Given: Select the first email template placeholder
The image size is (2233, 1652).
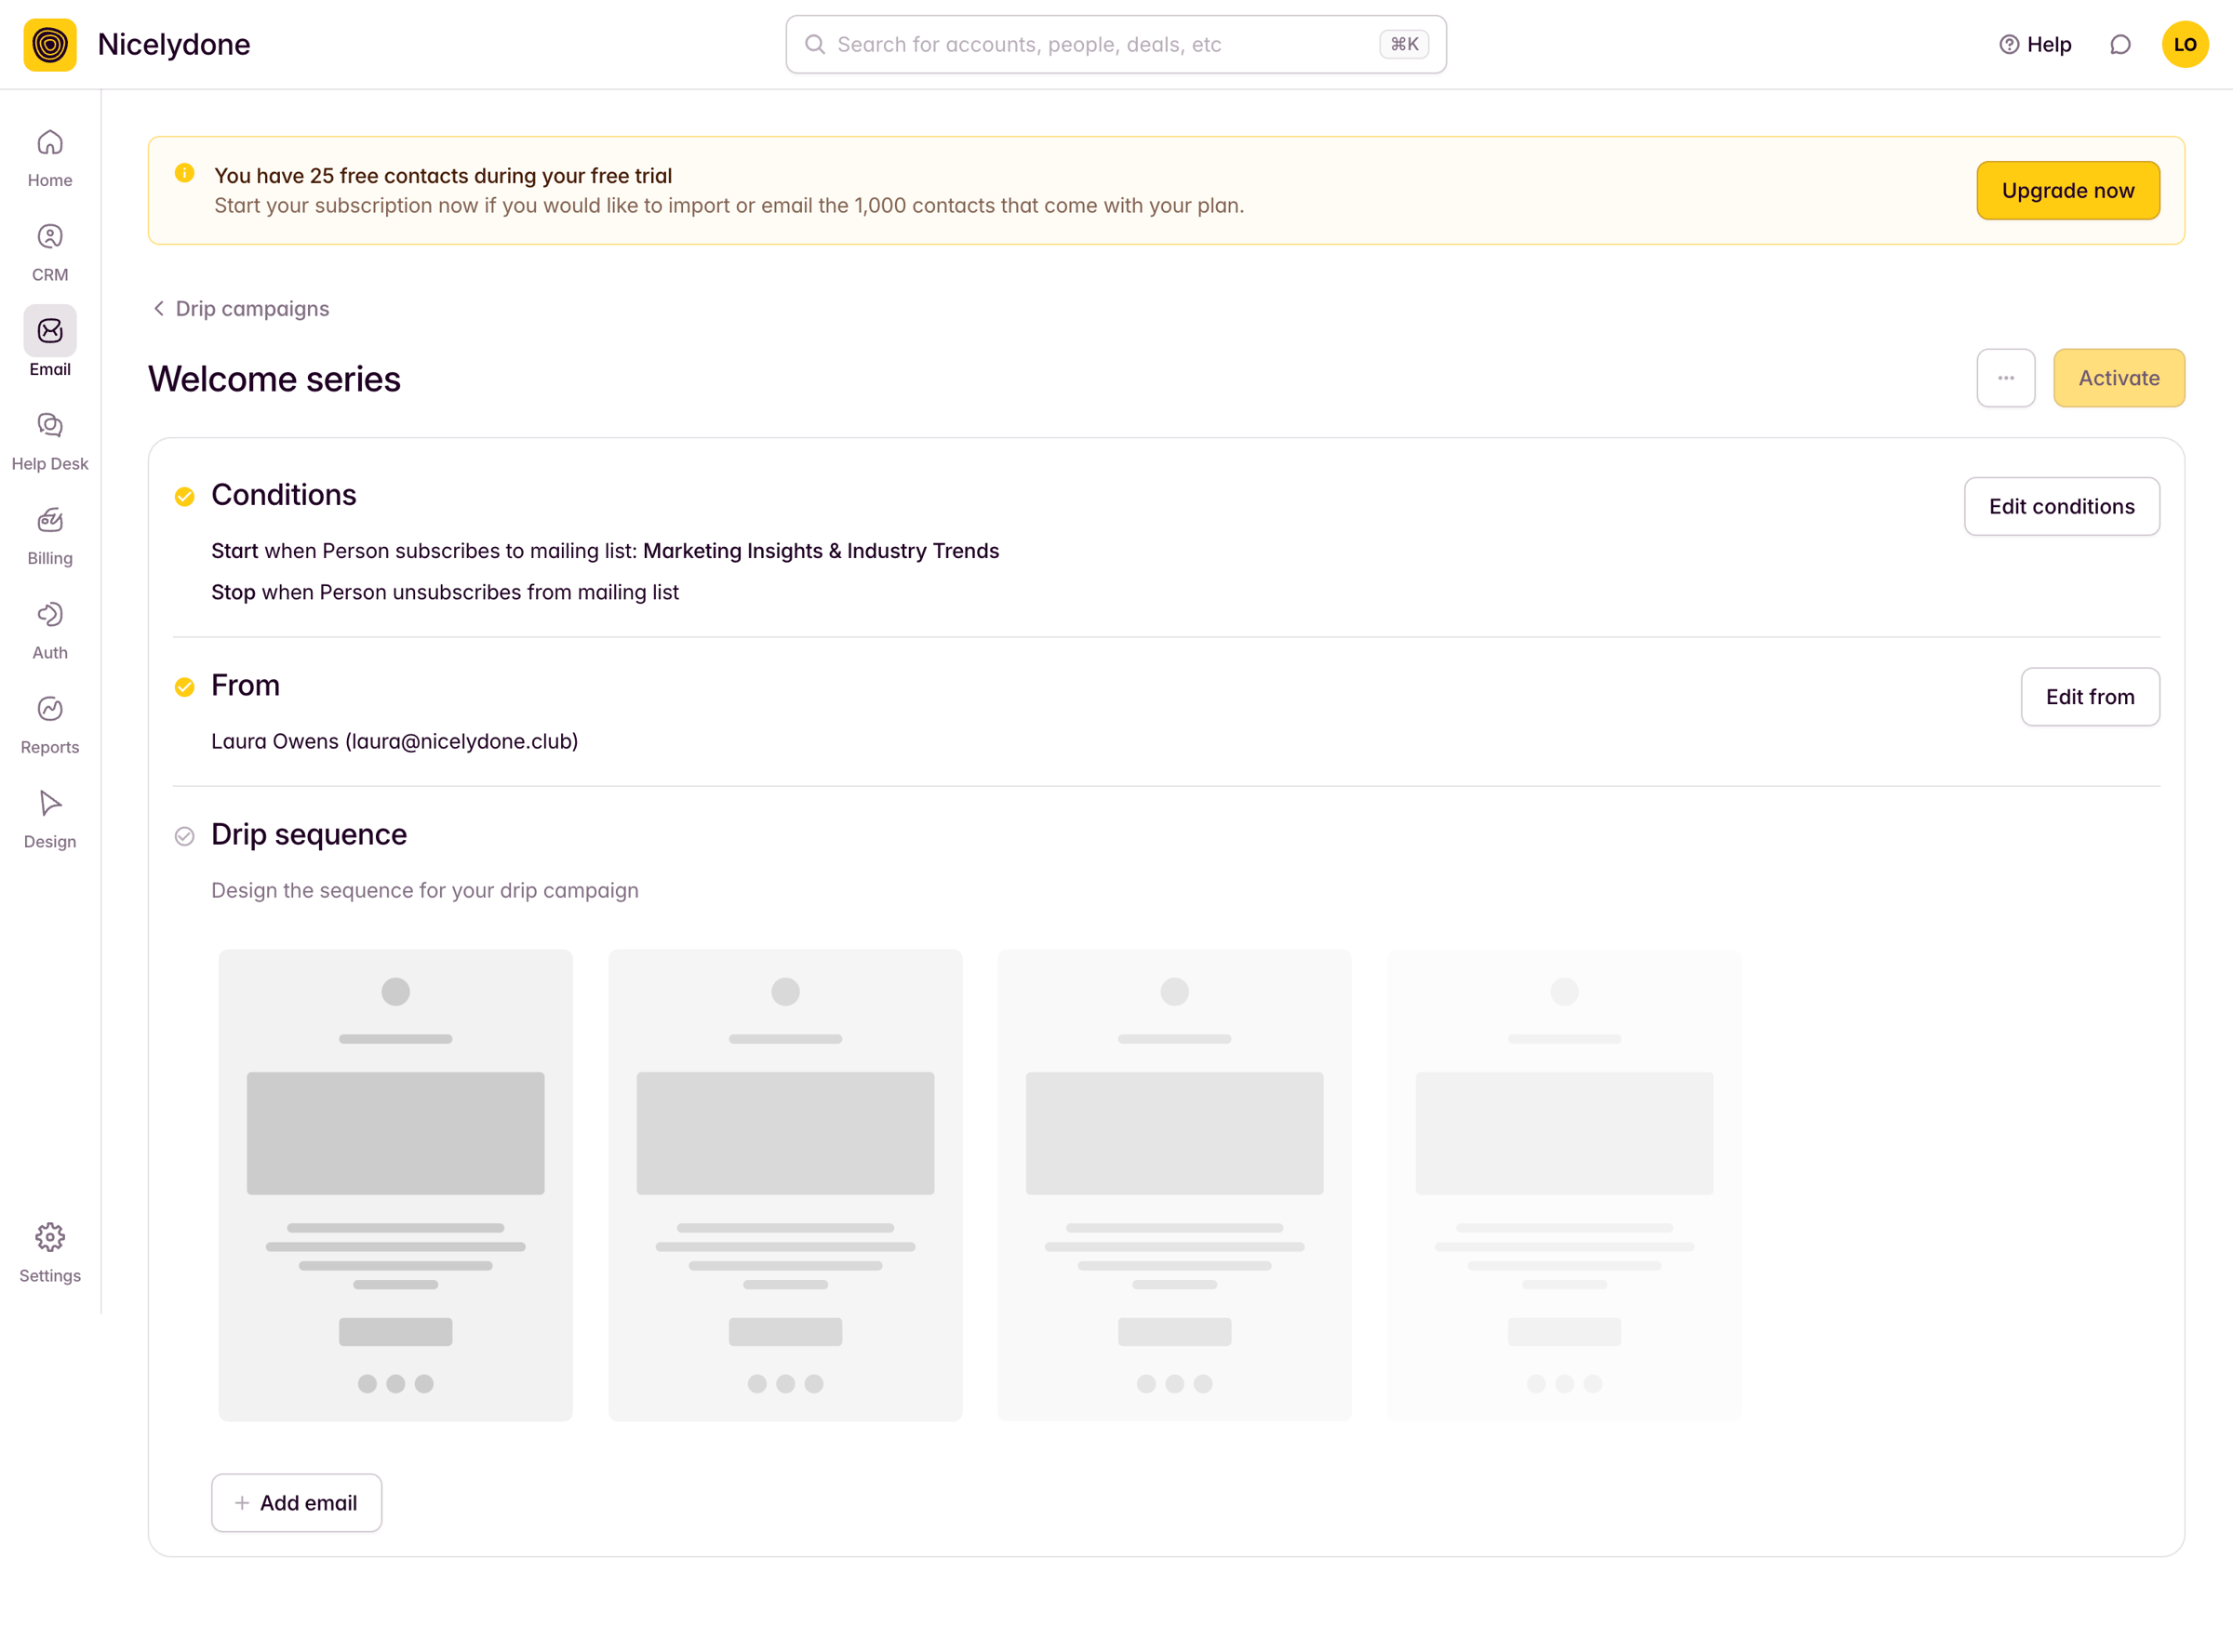Looking at the screenshot, I should pyautogui.click(x=396, y=1185).
